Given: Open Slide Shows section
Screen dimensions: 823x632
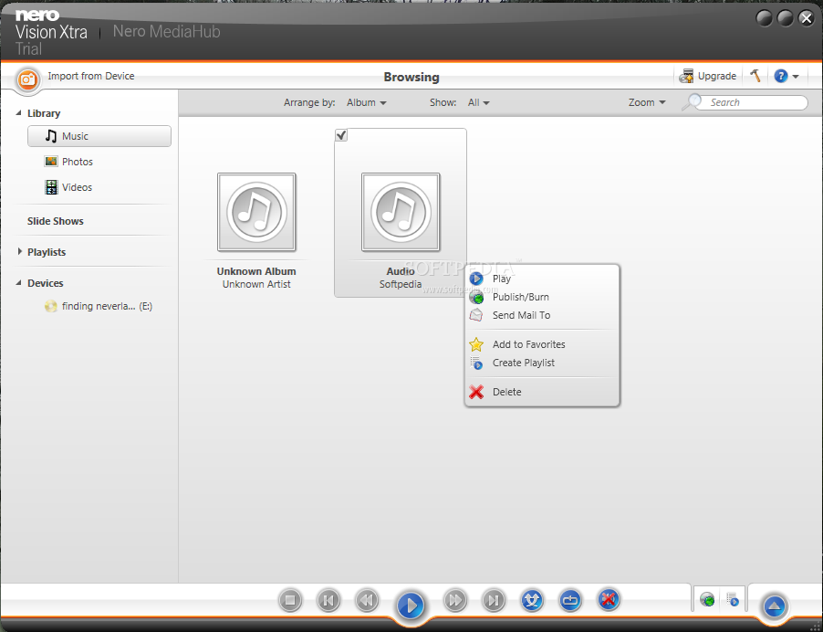Looking at the screenshot, I should pos(55,221).
